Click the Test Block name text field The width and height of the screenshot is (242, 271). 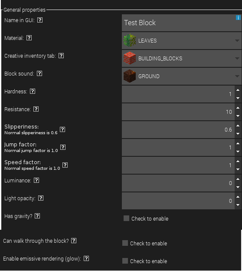point(182,23)
